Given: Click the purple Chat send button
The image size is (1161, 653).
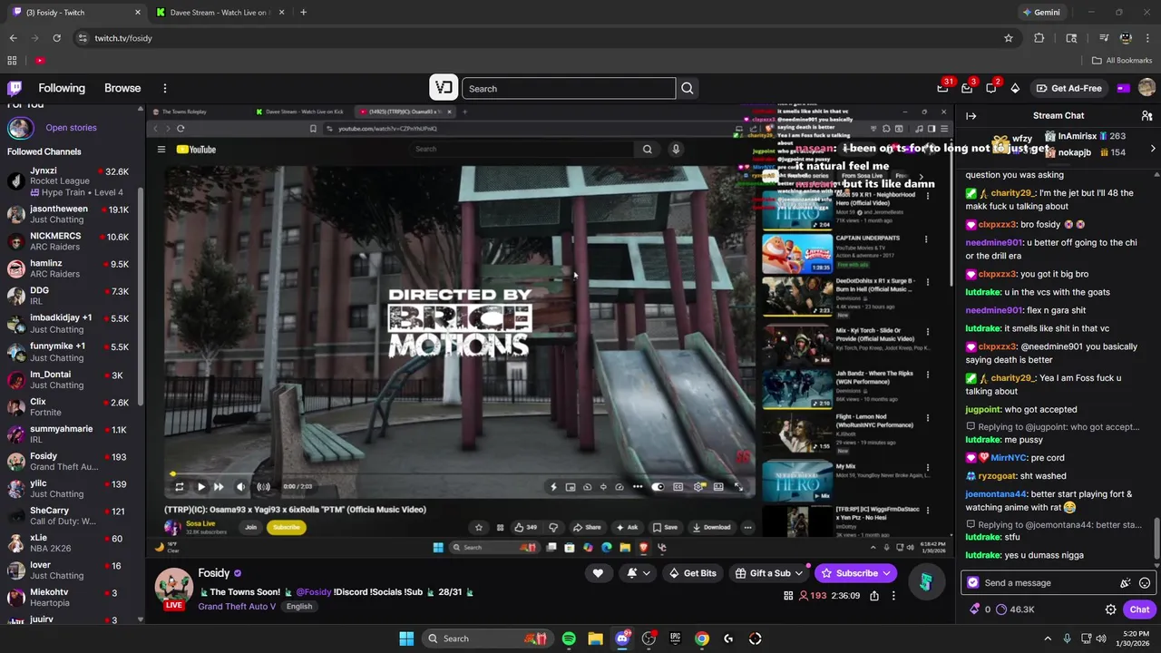Looking at the screenshot, I should 1139,609.
